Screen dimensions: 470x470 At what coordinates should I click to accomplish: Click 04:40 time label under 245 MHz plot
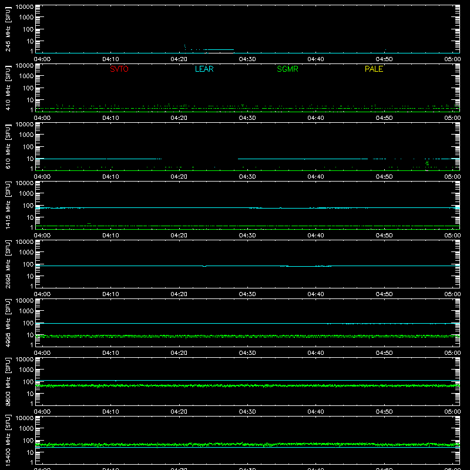315,59
